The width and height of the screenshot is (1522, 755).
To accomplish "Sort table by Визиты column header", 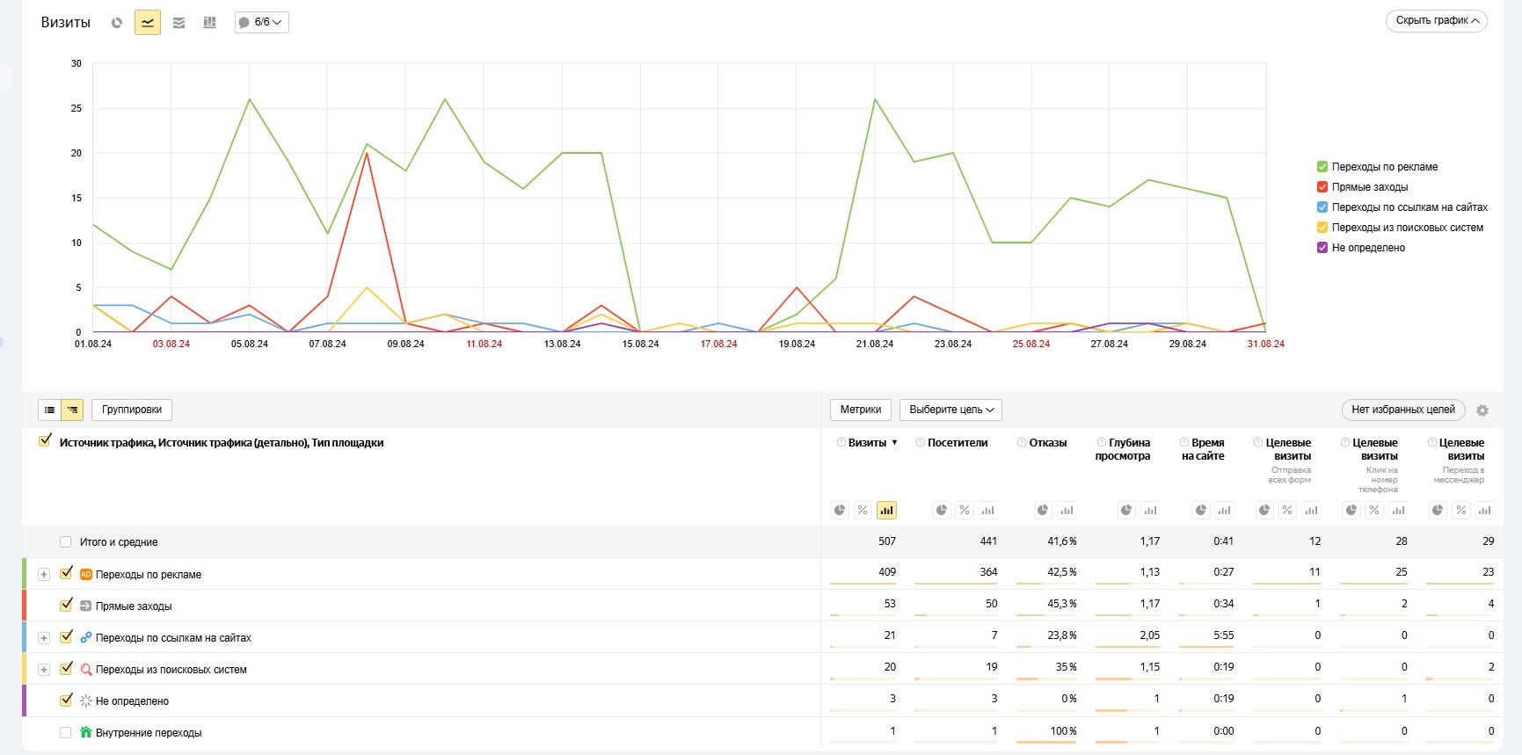I will point(868,443).
